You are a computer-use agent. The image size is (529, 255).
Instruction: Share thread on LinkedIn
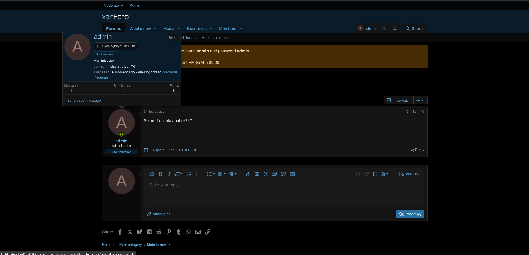[x=149, y=232]
